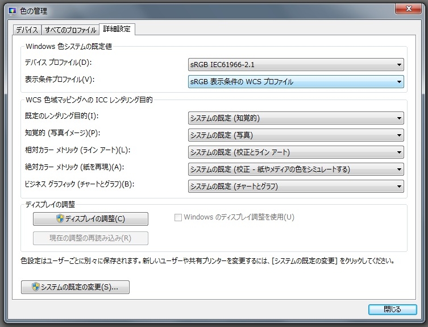Click the ビジネス グラフィック (チャートとグラフ)(B): label
The image size is (428, 327).
pos(80,184)
